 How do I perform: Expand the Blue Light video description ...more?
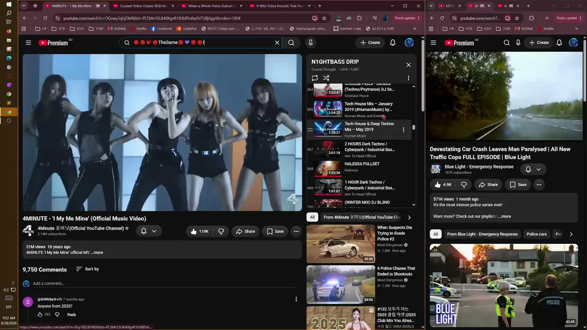click(x=504, y=216)
